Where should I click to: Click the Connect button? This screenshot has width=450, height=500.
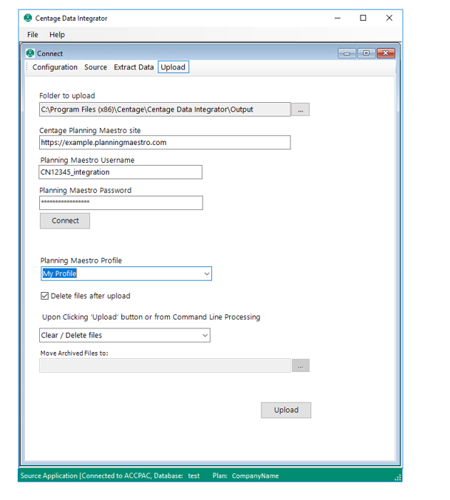point(65,220)
